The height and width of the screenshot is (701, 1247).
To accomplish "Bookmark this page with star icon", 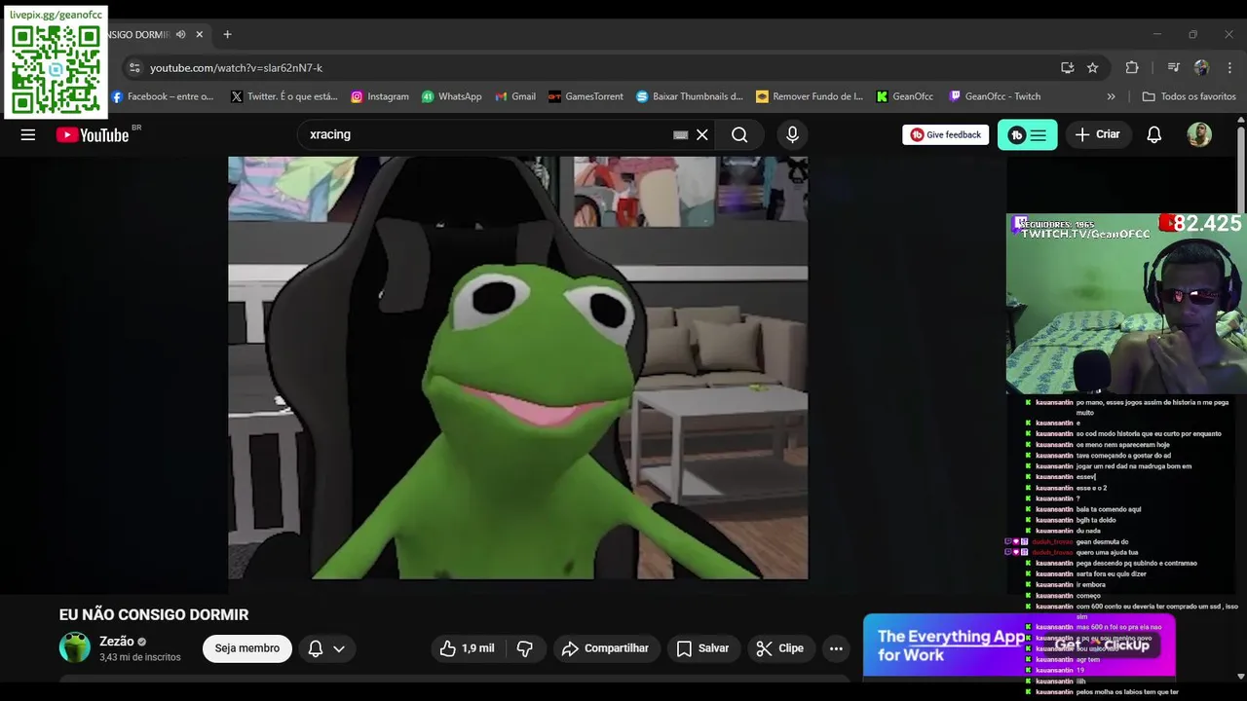I will [x=1092, y=68].
